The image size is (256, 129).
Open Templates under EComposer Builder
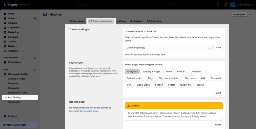pyautogui.click(x=13, y=83)
